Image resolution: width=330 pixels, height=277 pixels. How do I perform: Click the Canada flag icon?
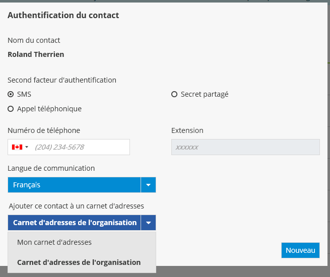[17, 147]
